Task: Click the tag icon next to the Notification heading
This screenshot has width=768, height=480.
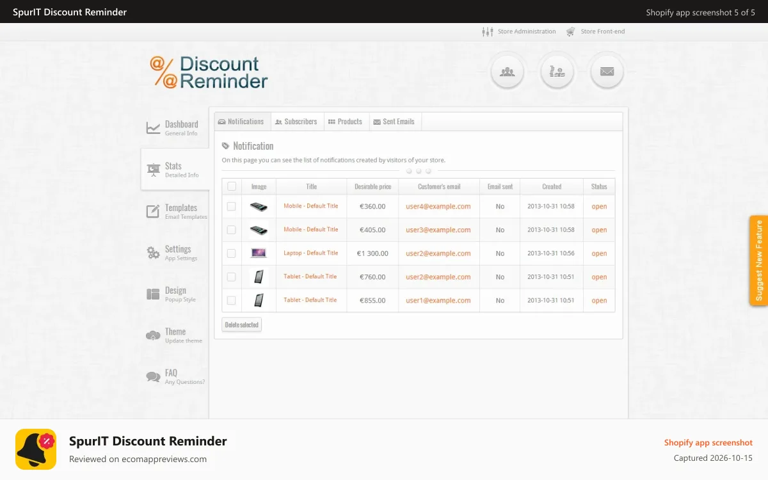Action: 225,146
